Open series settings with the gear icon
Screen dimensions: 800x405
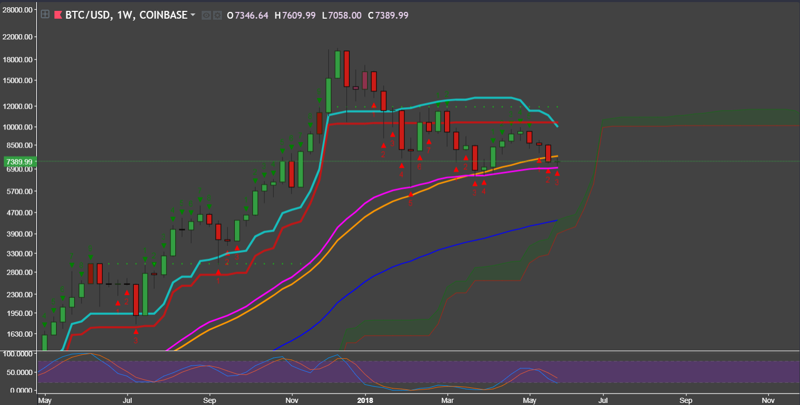[217, 16]
